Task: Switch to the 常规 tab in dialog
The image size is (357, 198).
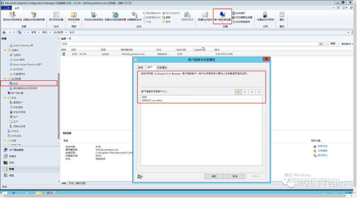Action: pos(141,68)
